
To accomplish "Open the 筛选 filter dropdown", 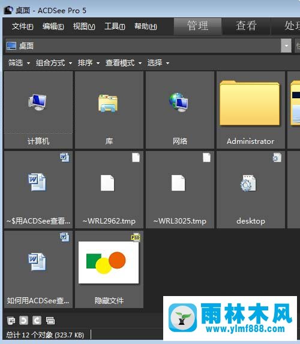I will pos(19,63).
